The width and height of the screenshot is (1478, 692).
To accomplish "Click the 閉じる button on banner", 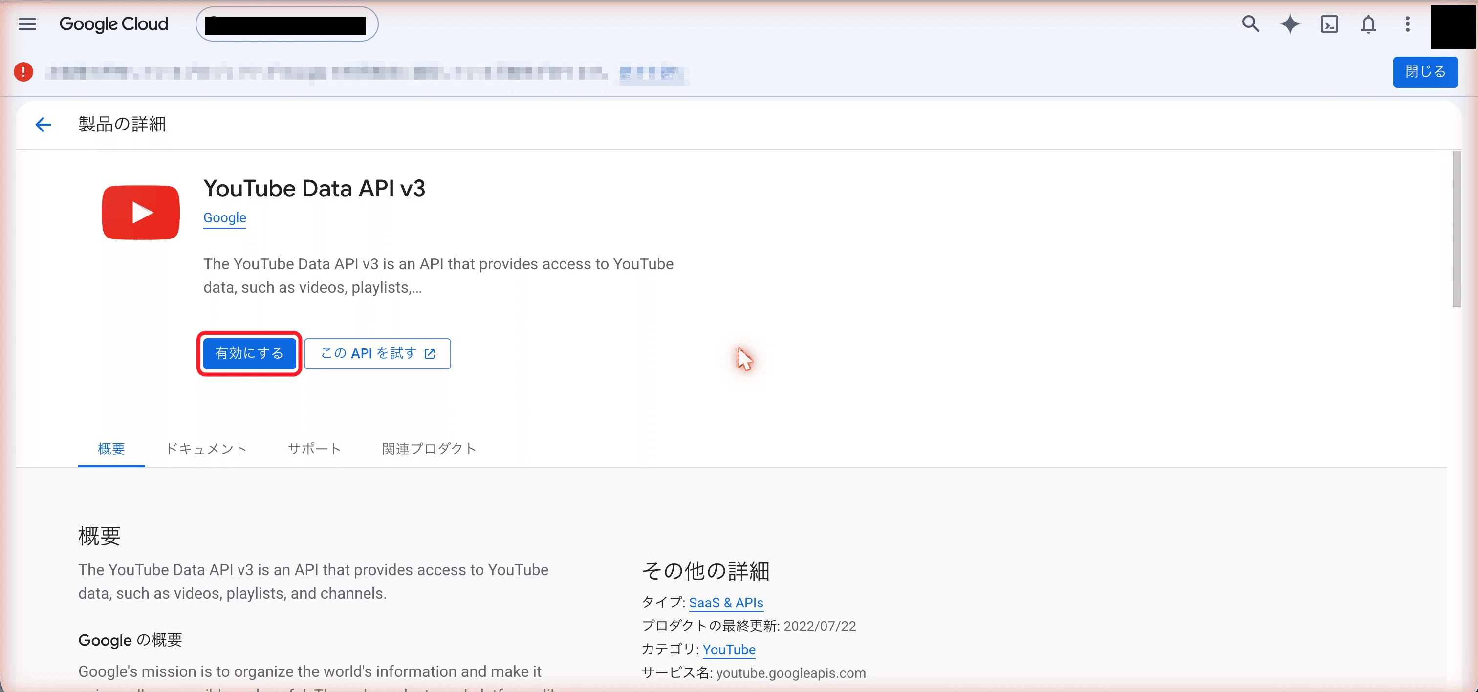I will [1425, 72].
